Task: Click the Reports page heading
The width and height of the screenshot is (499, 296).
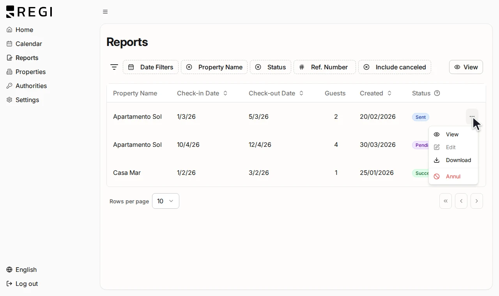Action: pyautogui.click(x=127, y=42)
